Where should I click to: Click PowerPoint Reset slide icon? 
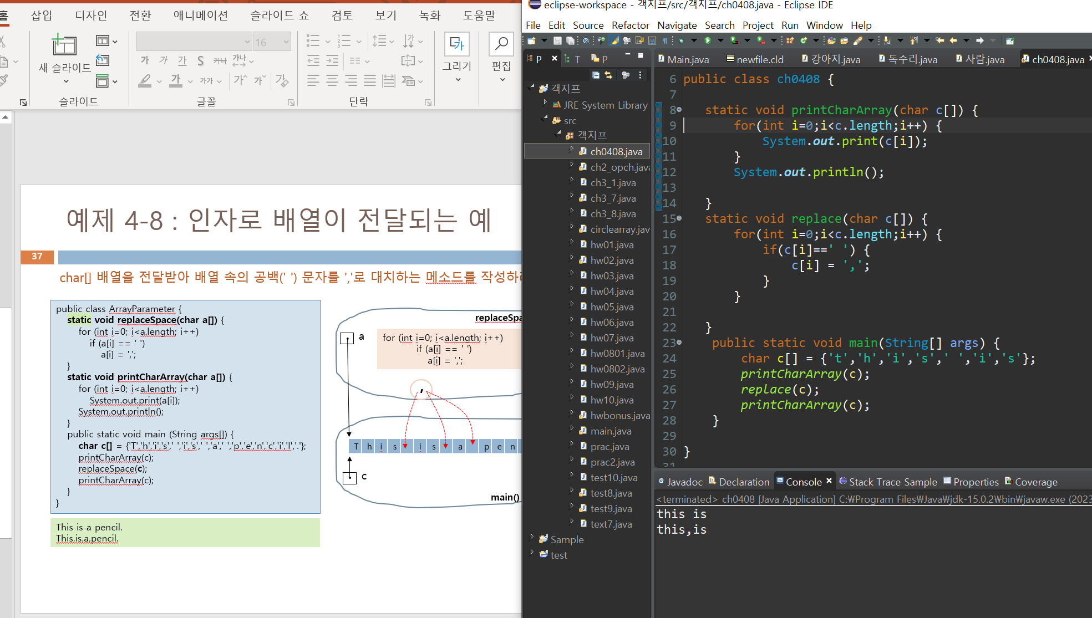click(103, 60)
